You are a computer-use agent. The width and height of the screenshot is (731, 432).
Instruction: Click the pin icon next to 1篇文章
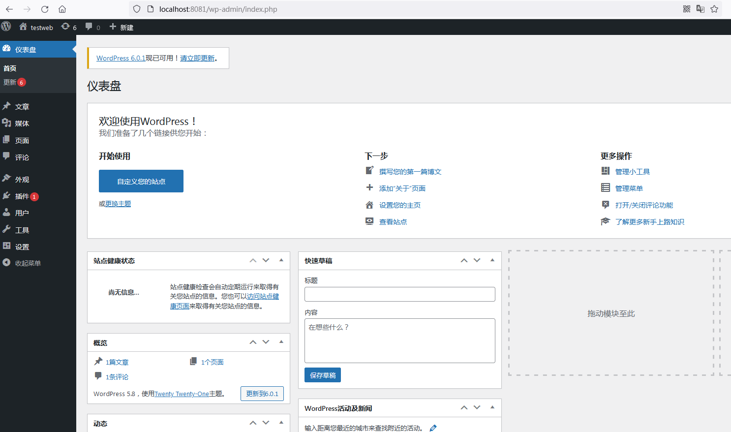pyautogui.click(x=98, y=361)
